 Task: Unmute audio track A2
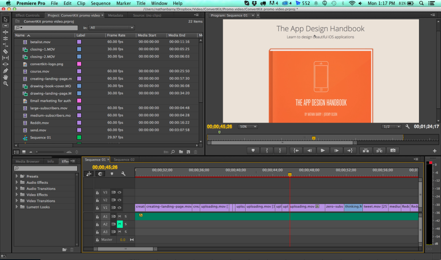pos(119,224)
